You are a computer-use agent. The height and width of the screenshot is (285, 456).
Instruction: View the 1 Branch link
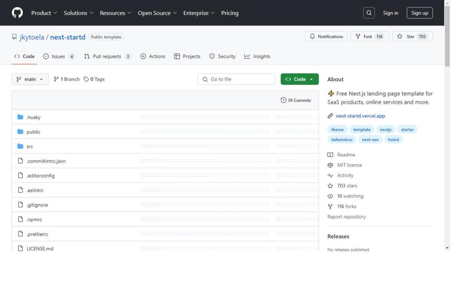[x=67, y=79]
